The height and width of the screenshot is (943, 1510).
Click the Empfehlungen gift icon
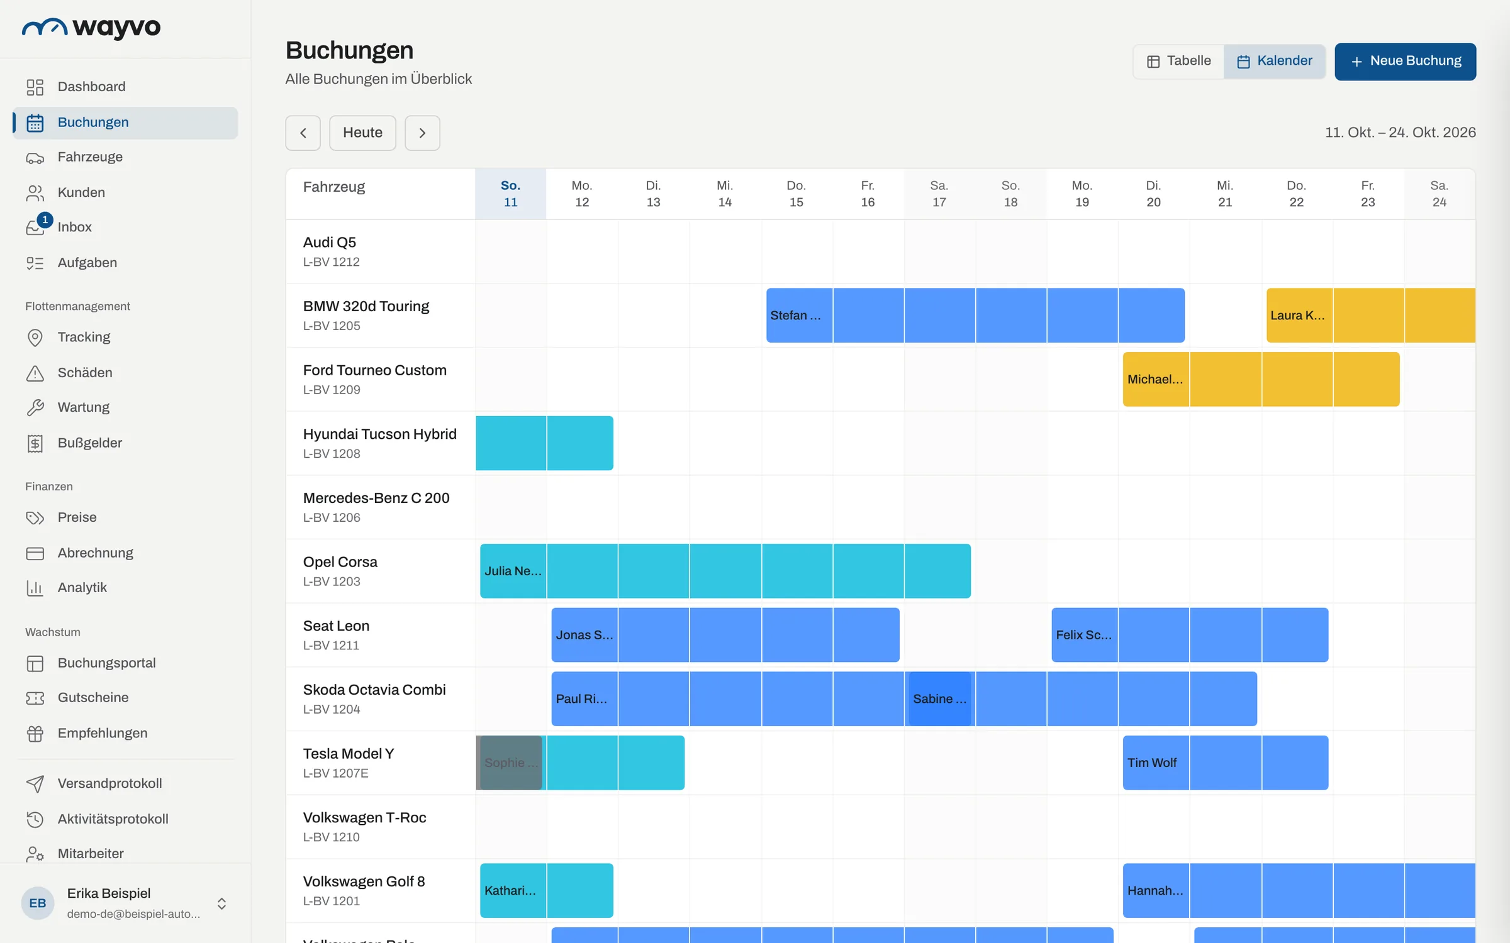[x=35, y=734]
